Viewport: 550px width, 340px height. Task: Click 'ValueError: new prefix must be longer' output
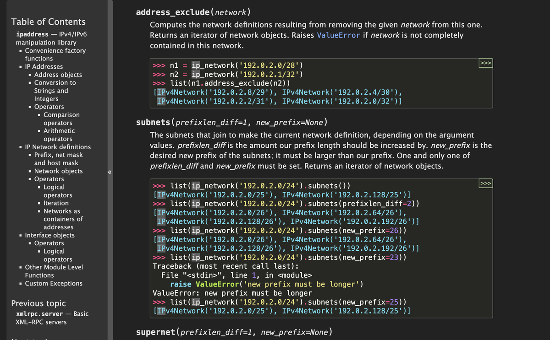coord(232,293)
